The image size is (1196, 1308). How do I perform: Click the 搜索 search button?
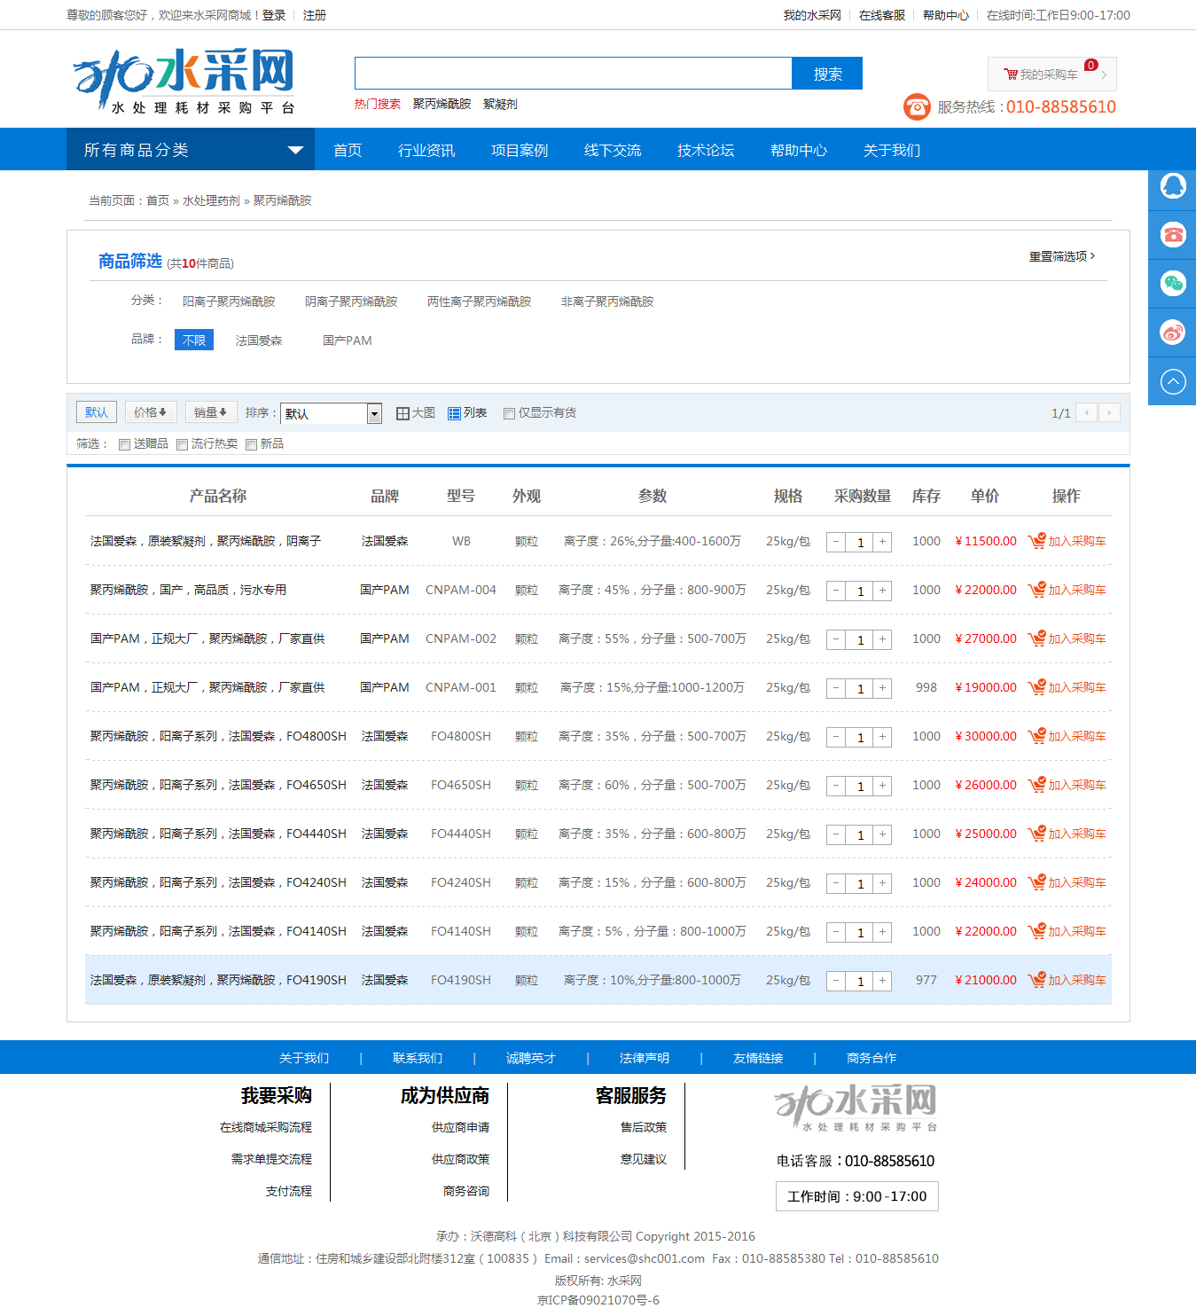click(827, 74)
